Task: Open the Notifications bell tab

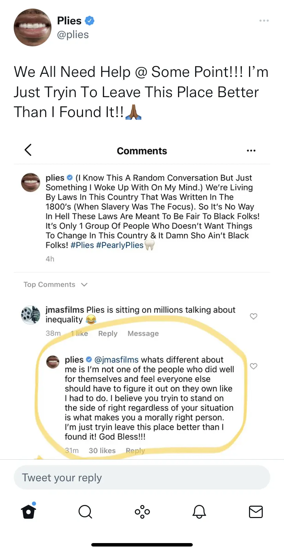Action: 199,512
